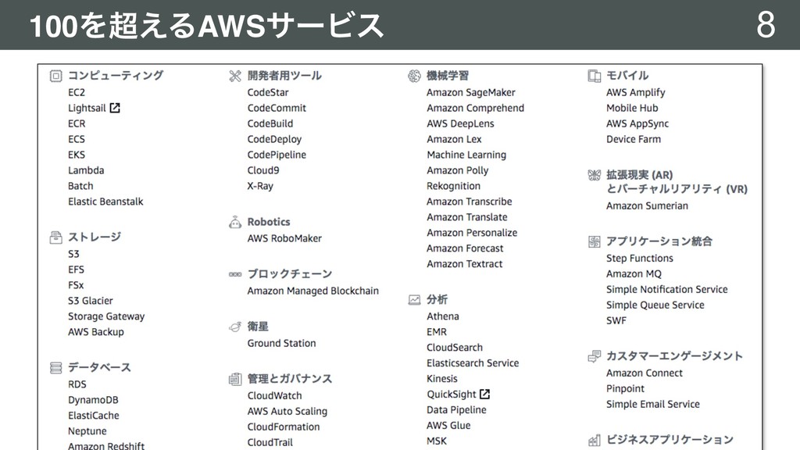This screenshot has height=450, width=800.
Task: Open the EC2 service link
Action: pos(77,92)
